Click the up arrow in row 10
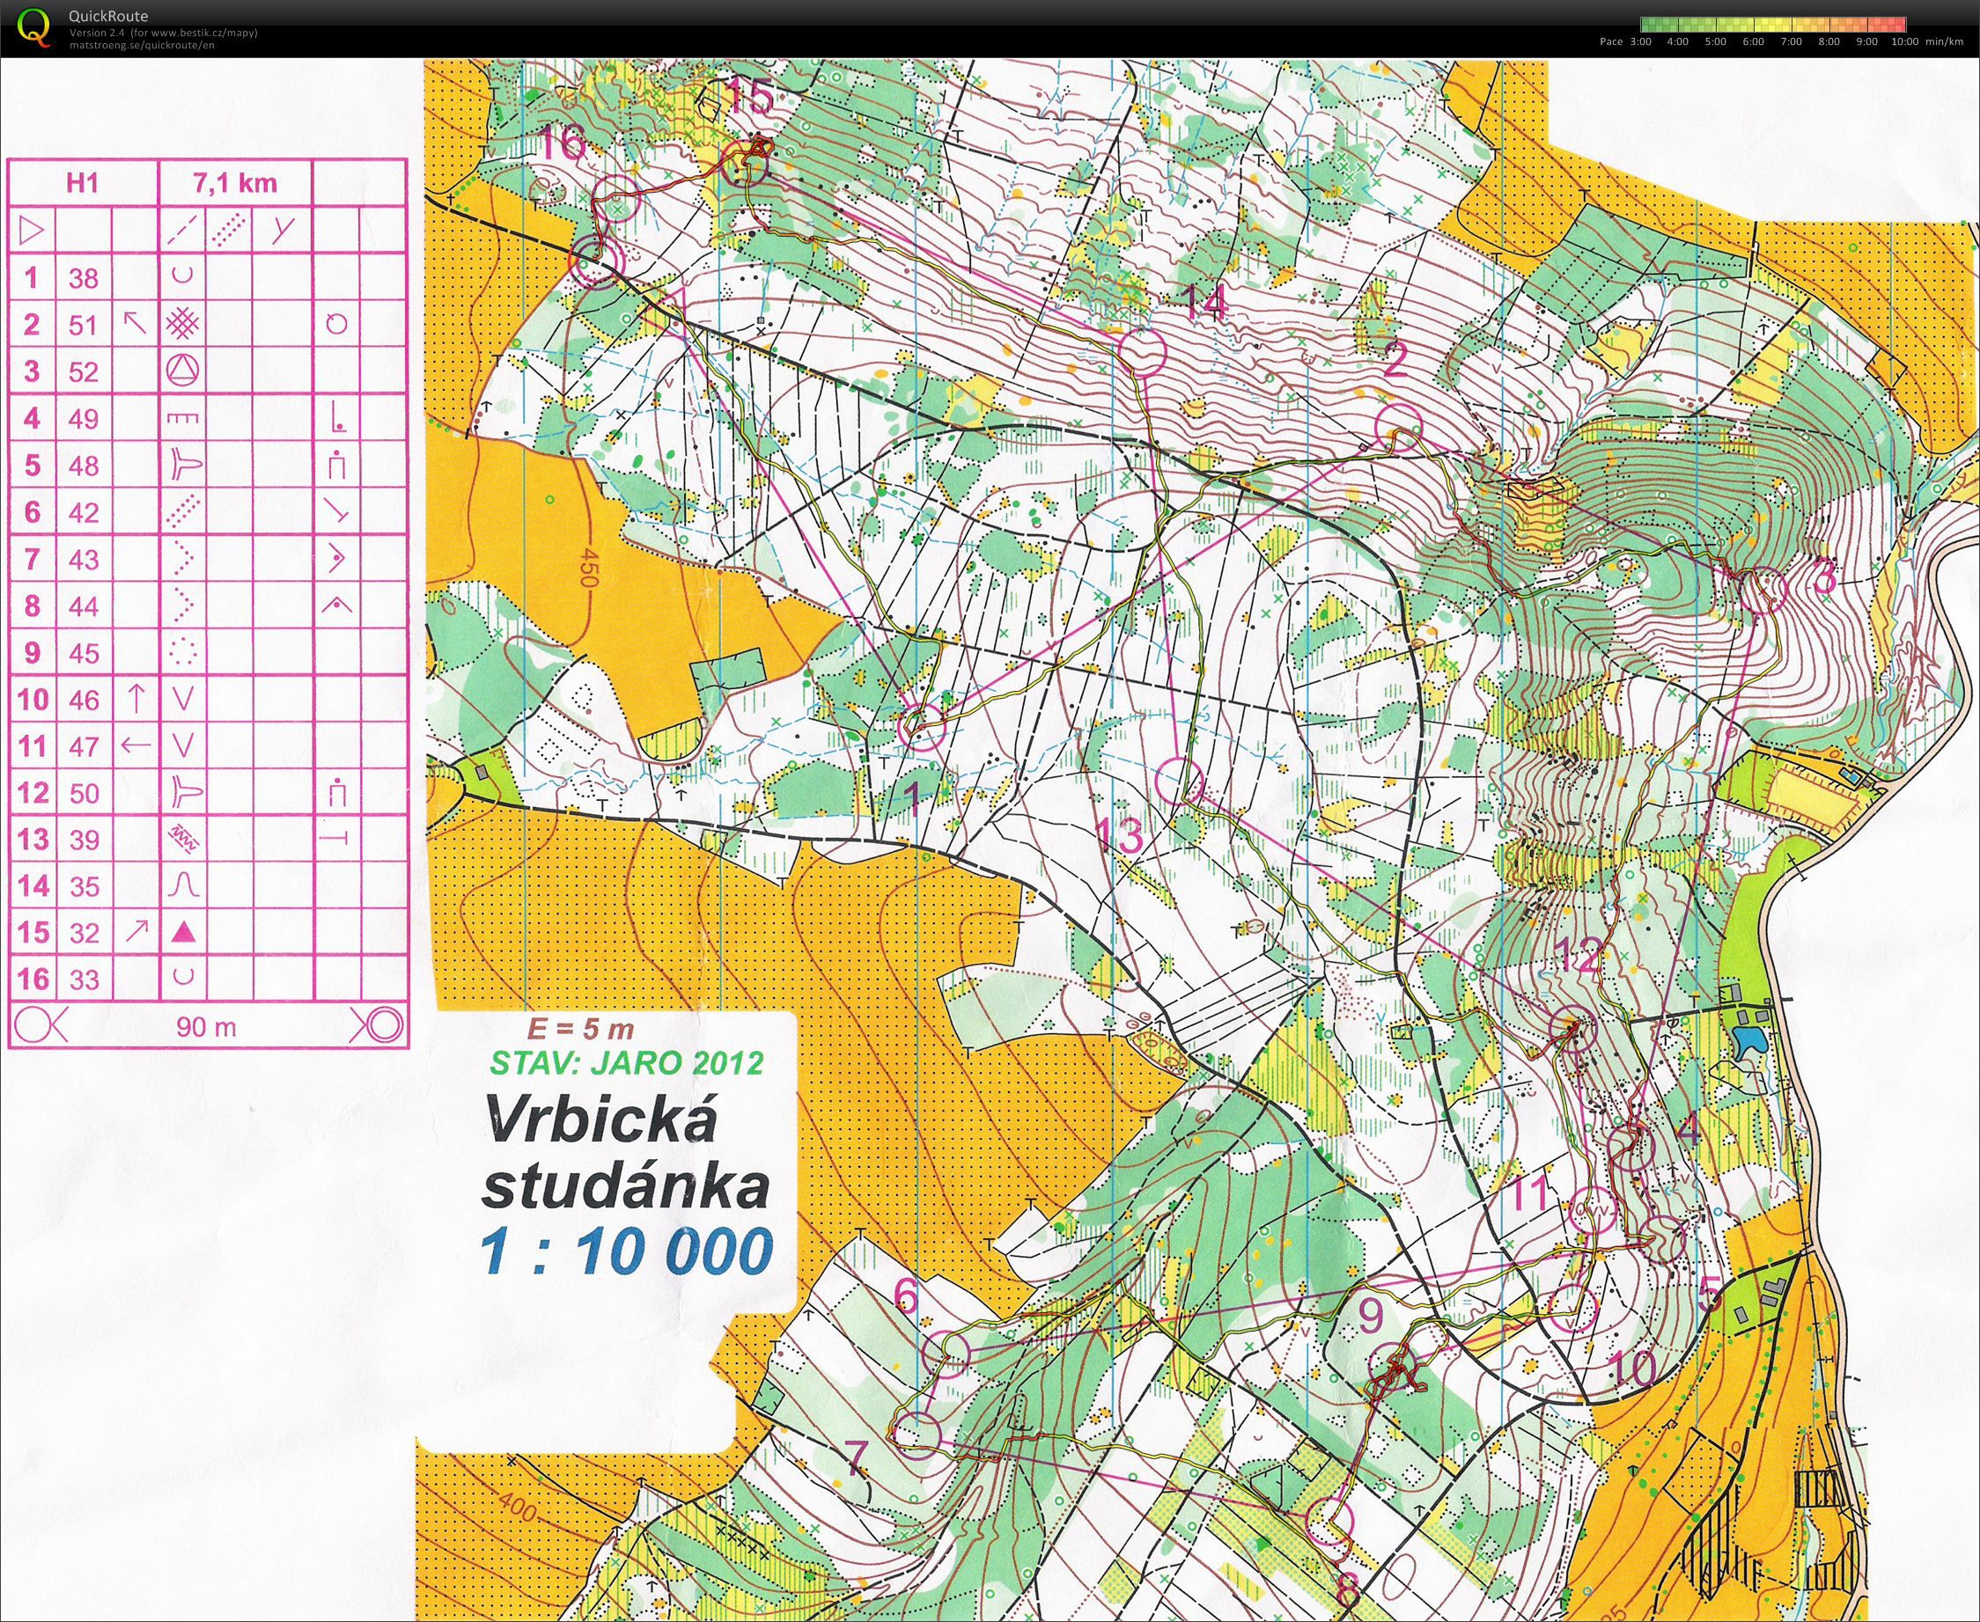This screenshot has height=1622, width=1980. tap(136, 698)
